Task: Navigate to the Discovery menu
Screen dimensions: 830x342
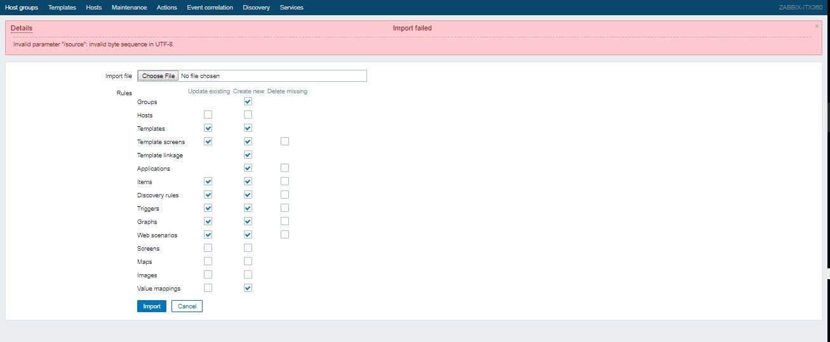Action: (257, 8)
